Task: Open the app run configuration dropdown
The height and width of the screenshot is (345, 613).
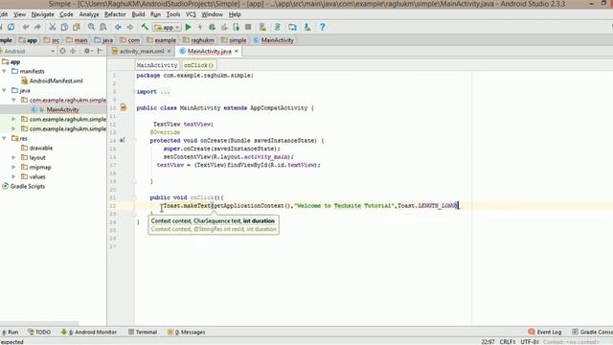Action: pyautogui.click(x=167, y=28)
